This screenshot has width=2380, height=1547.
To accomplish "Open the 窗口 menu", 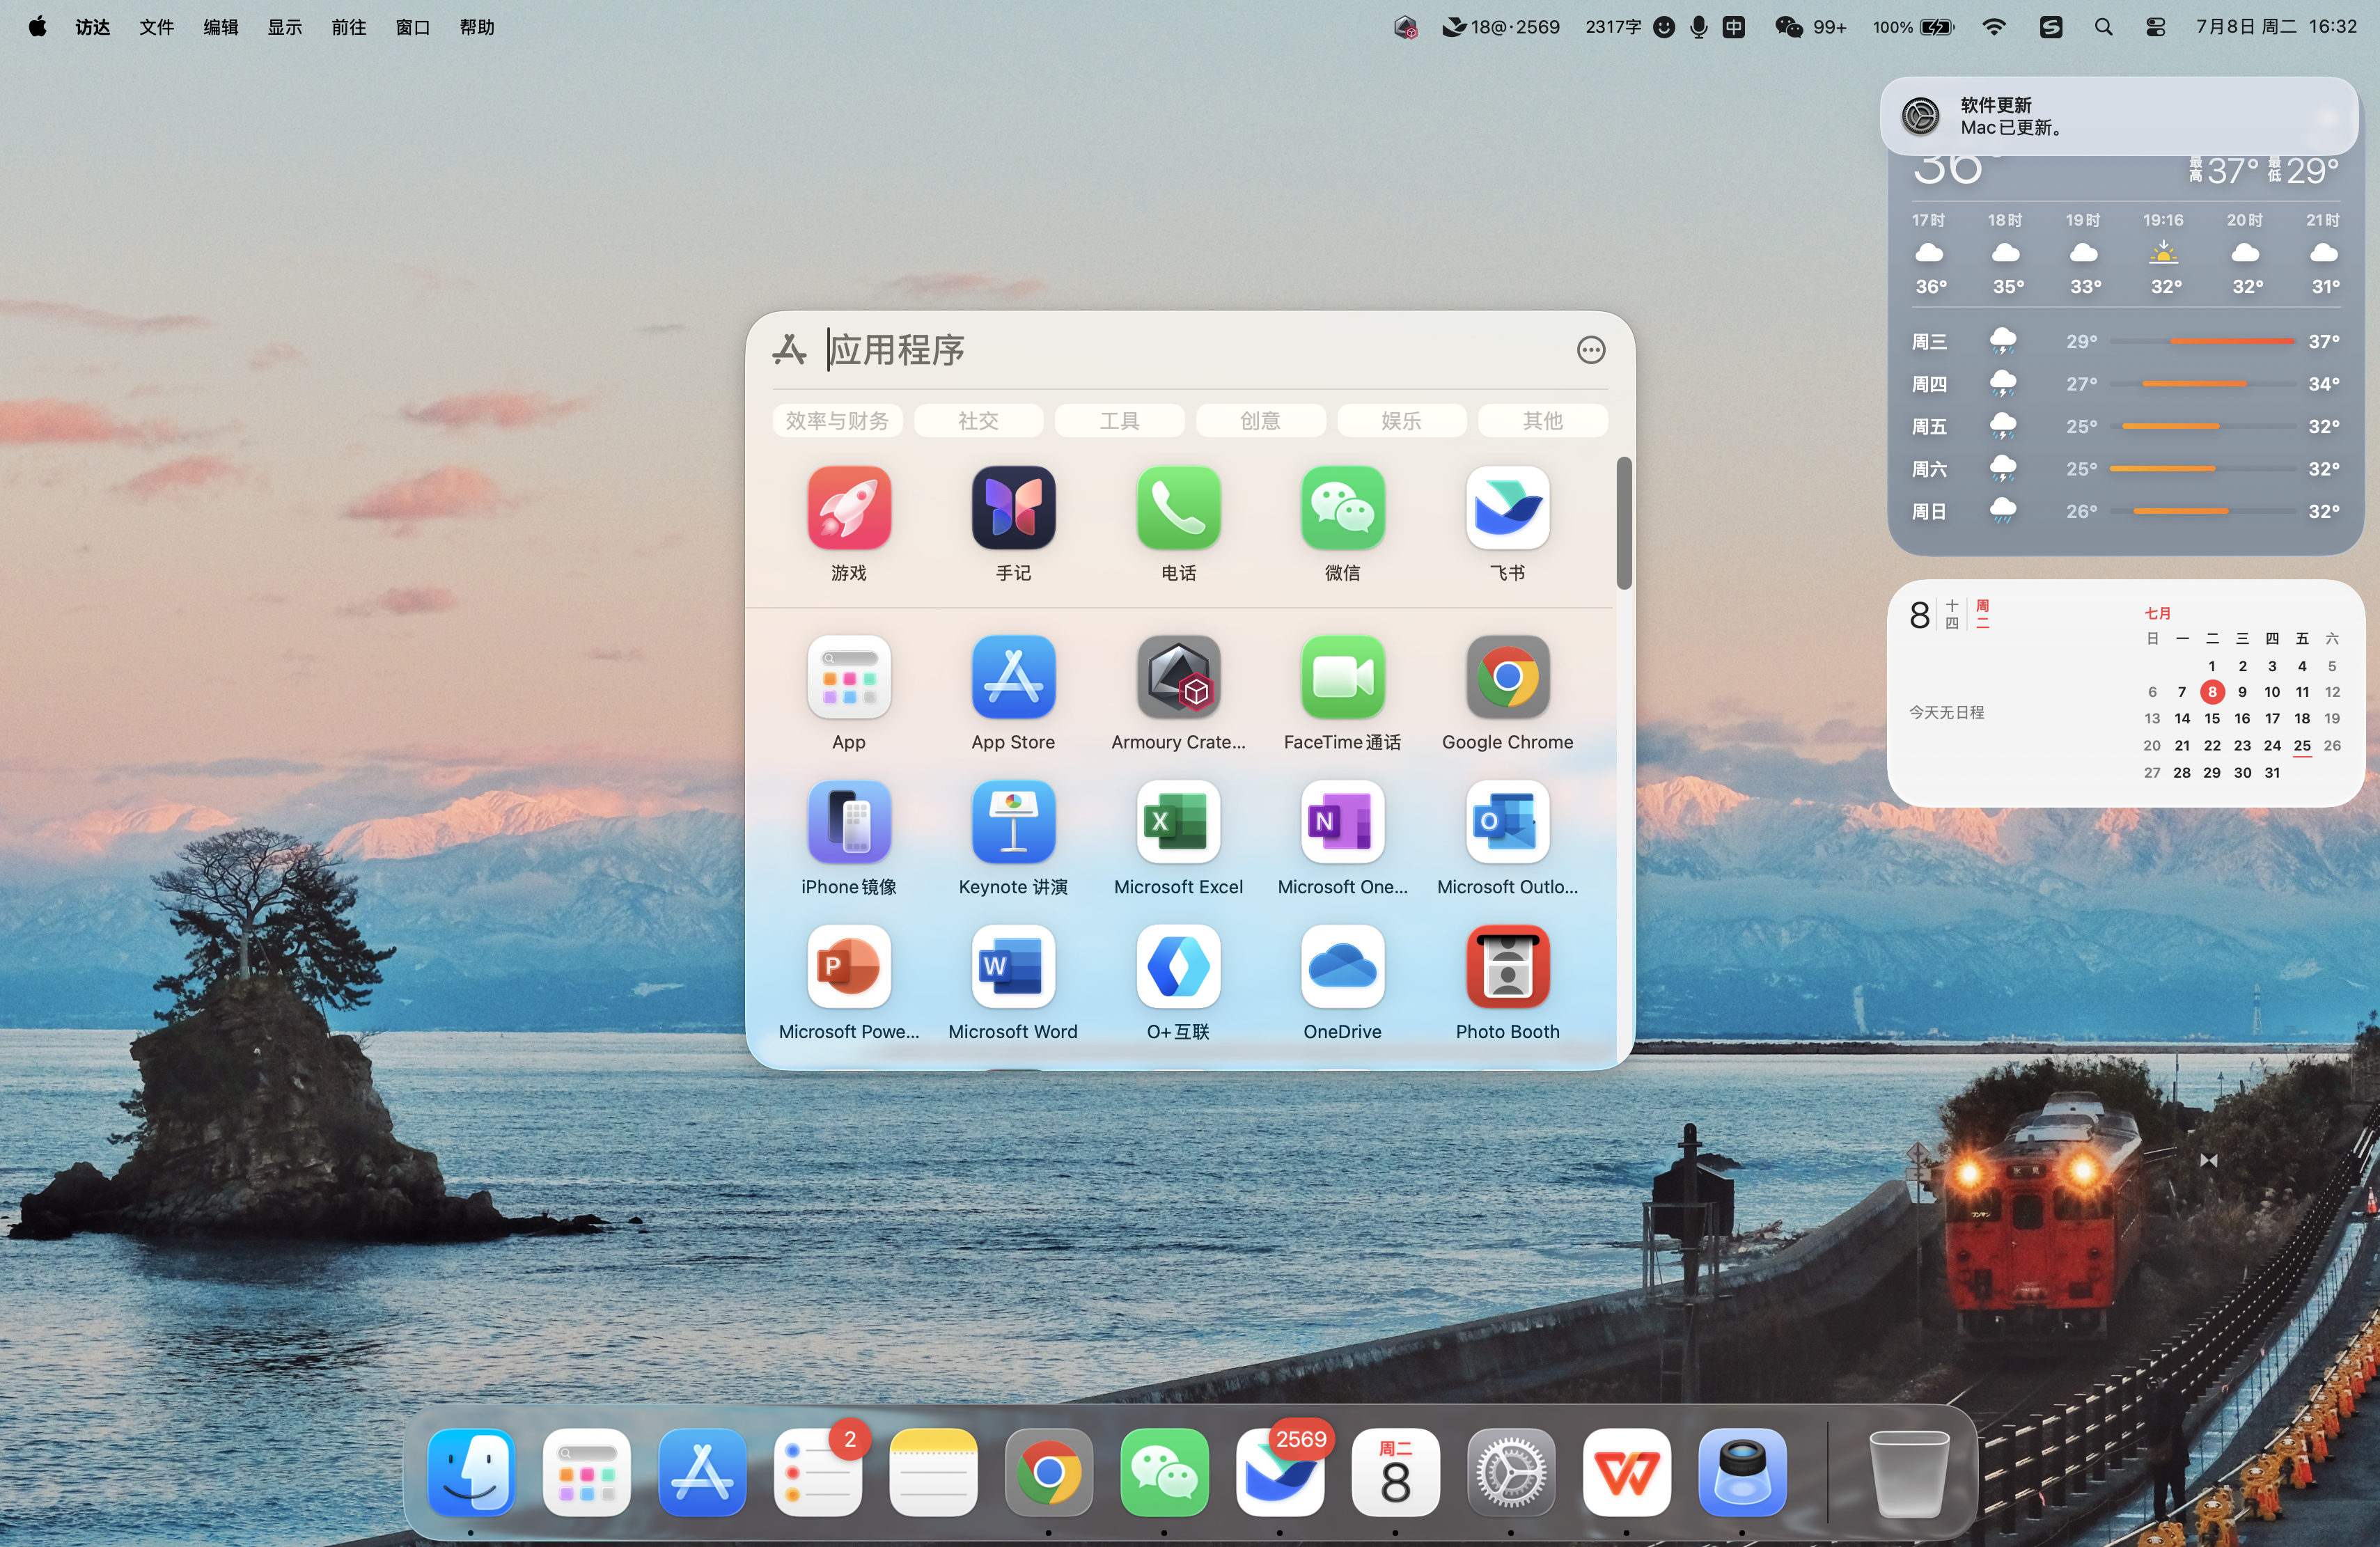I will click(x=412, y=27).
